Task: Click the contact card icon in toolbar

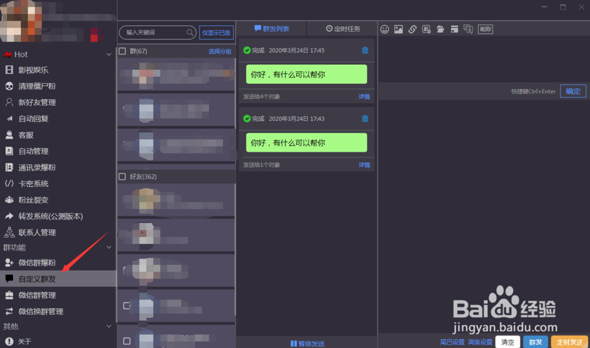Action: [427, 29]
